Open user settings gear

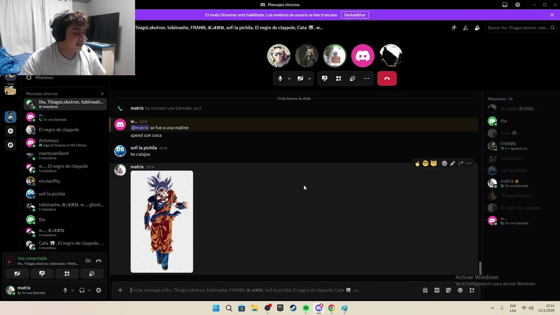[98, 290]
